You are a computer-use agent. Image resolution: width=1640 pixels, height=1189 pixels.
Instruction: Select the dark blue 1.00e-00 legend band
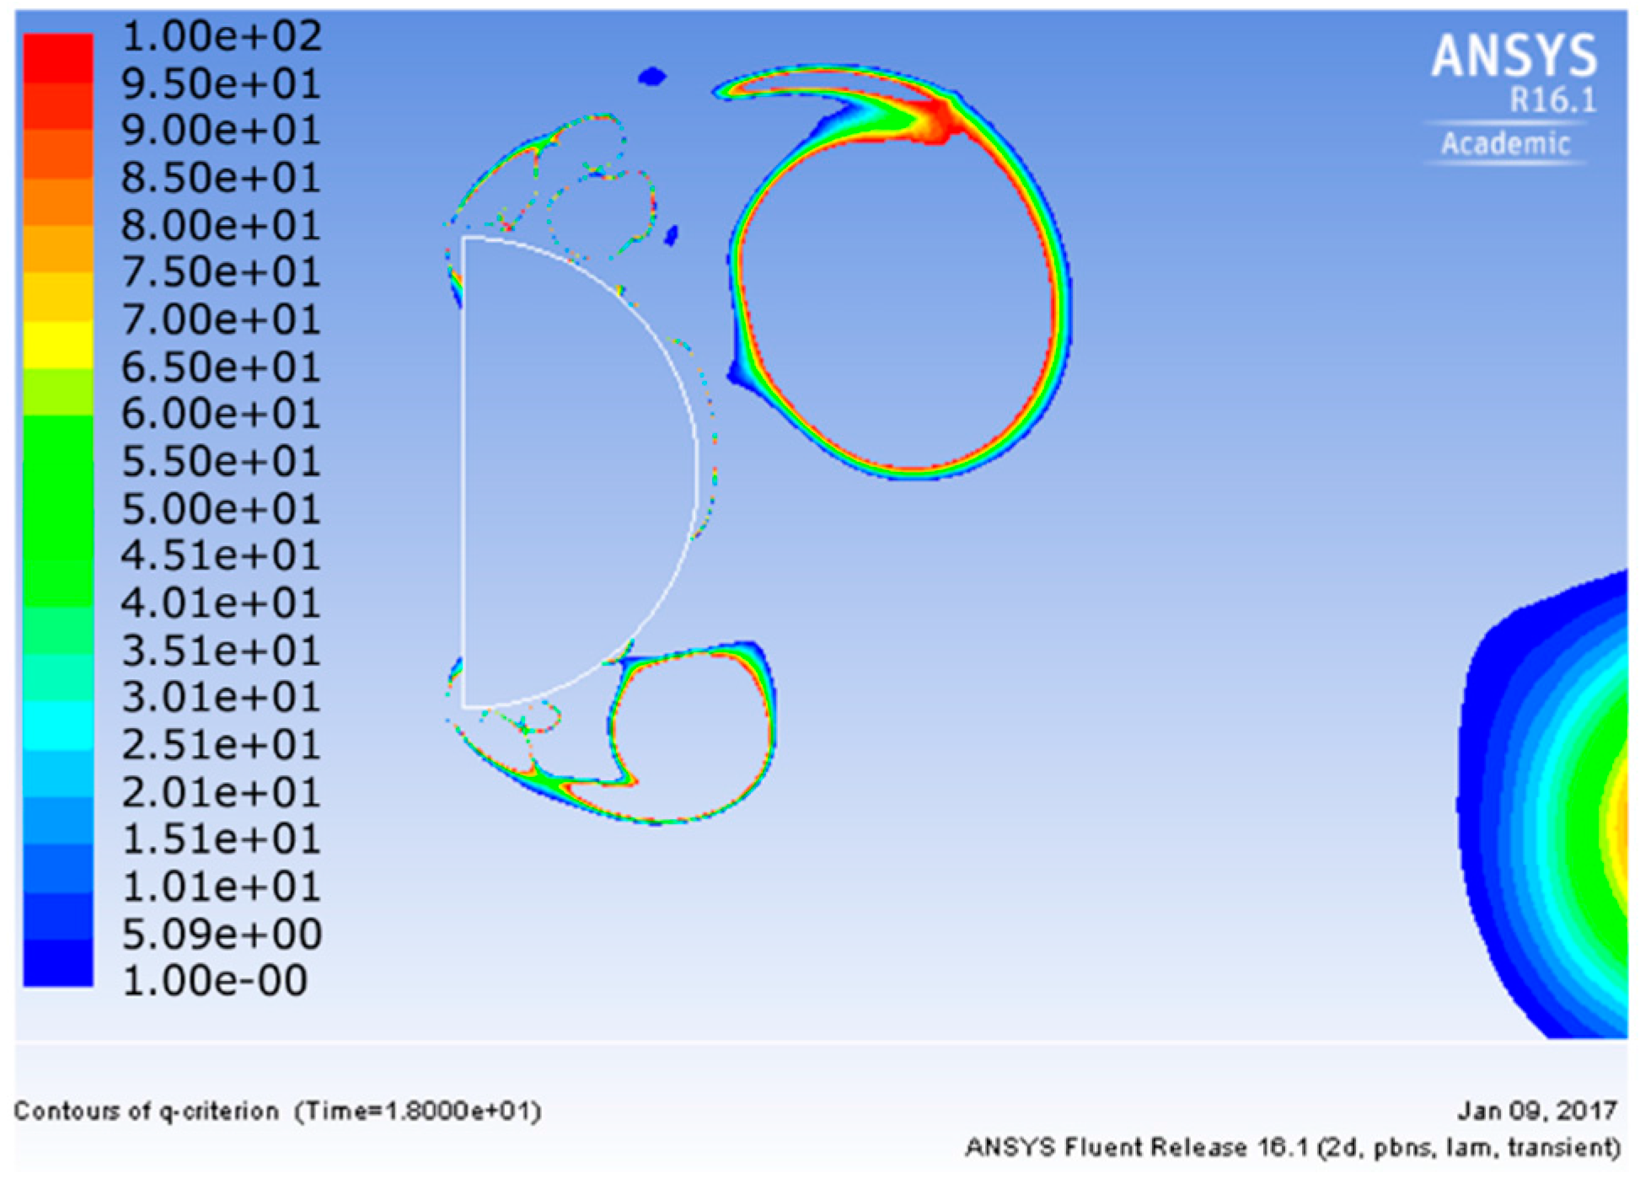58,963
